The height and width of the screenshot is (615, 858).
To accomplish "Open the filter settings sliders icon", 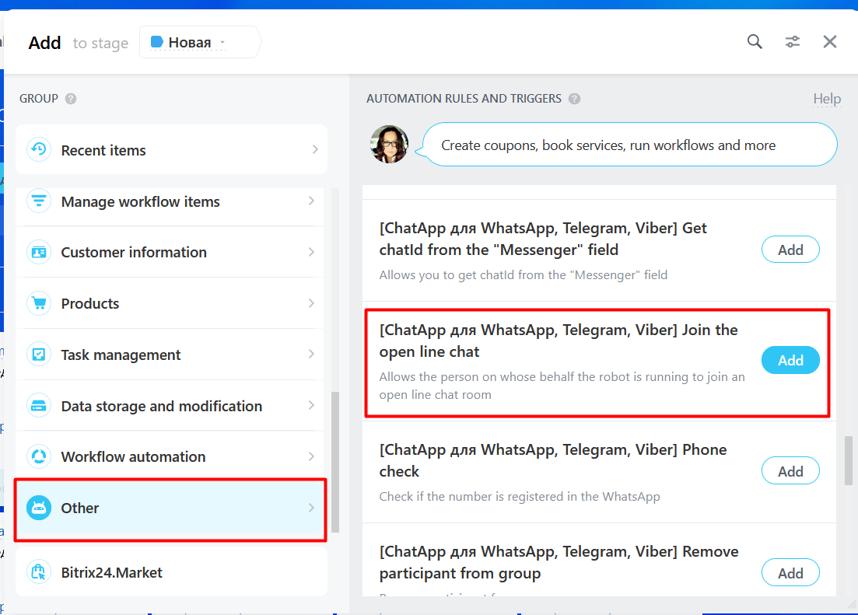I will pyautogui.click(x=792, y=42).
